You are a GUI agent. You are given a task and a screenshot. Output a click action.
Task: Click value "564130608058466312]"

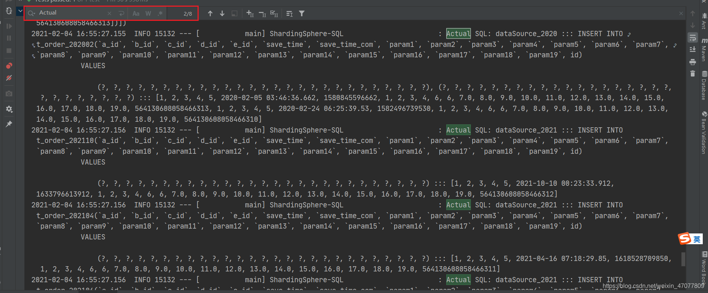pyautogui.click(x=518, y=194)
